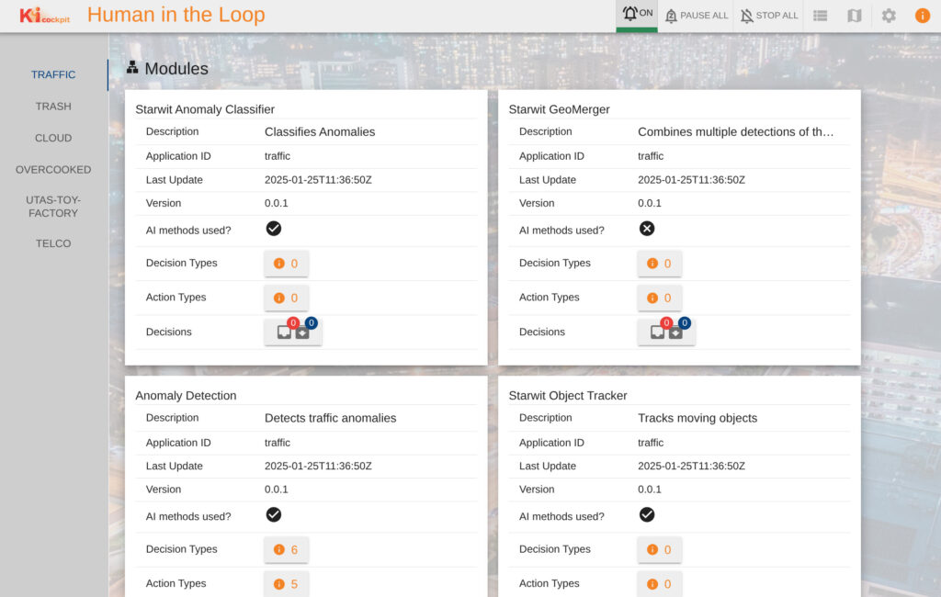
Task: Select the TELCO sidebar tab
Action: 53,243
